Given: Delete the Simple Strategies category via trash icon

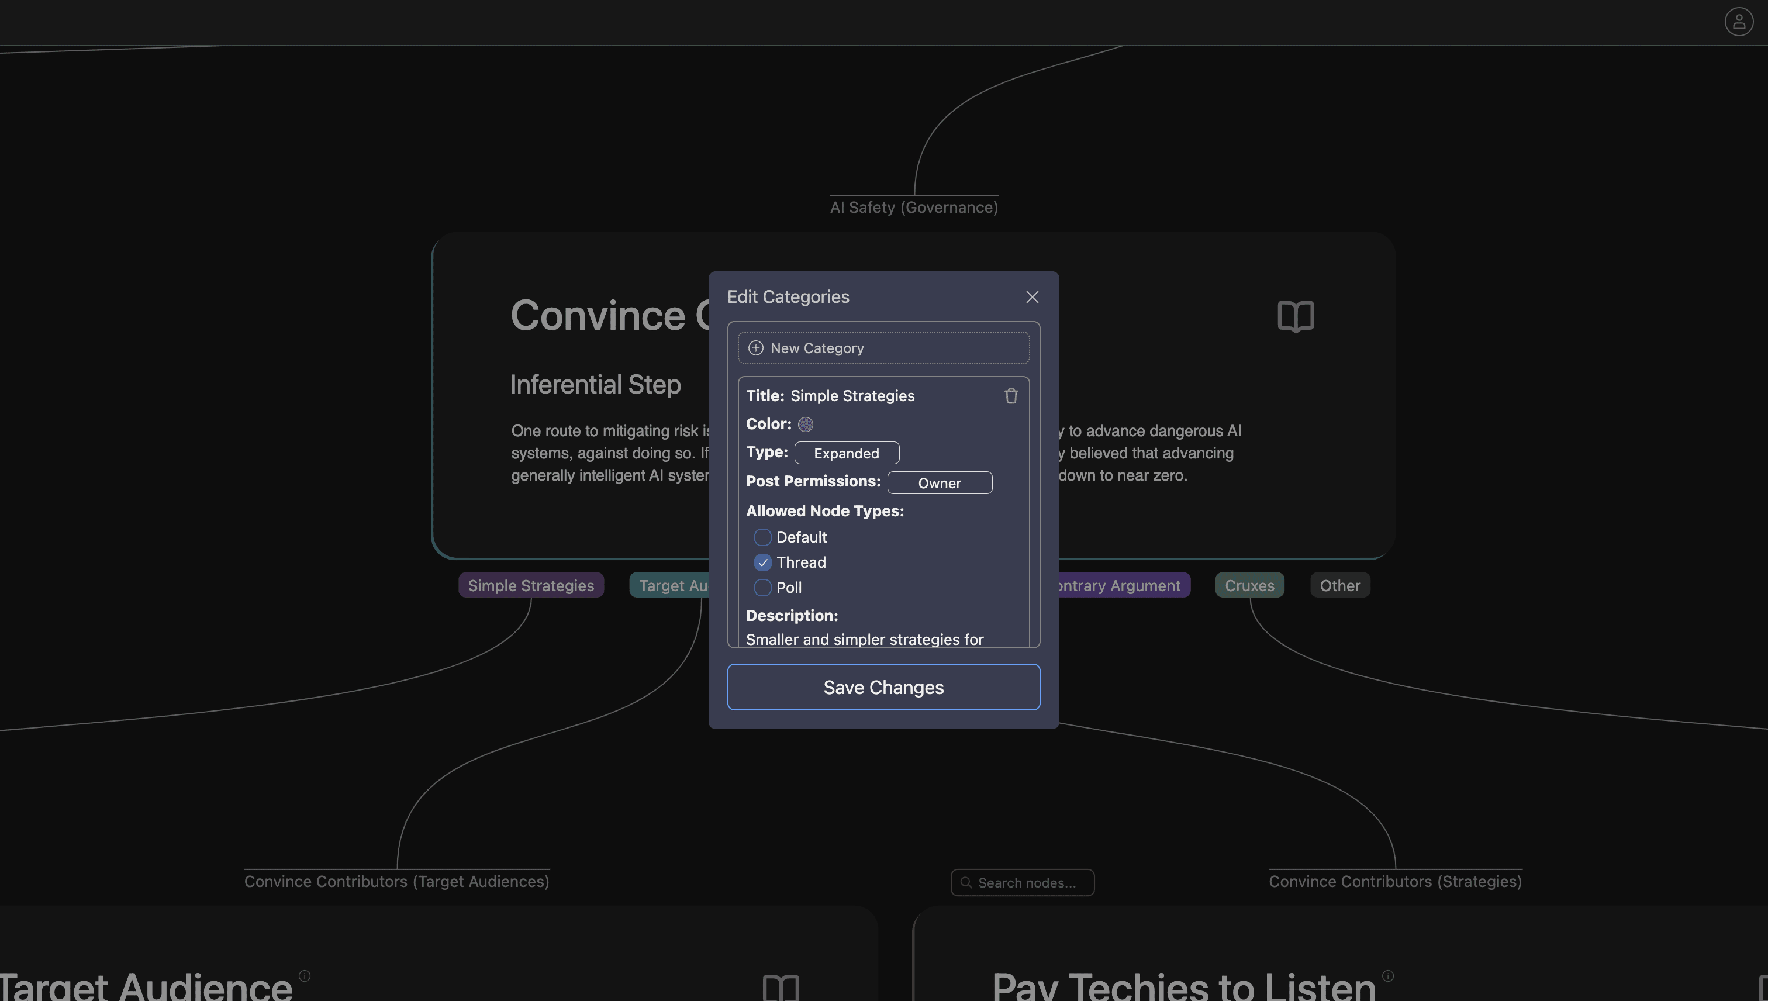Looking at the screenshot, I should [1010, 396].
